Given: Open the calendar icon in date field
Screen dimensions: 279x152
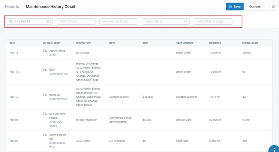Looking at the screenshot, I should [49, 21].
